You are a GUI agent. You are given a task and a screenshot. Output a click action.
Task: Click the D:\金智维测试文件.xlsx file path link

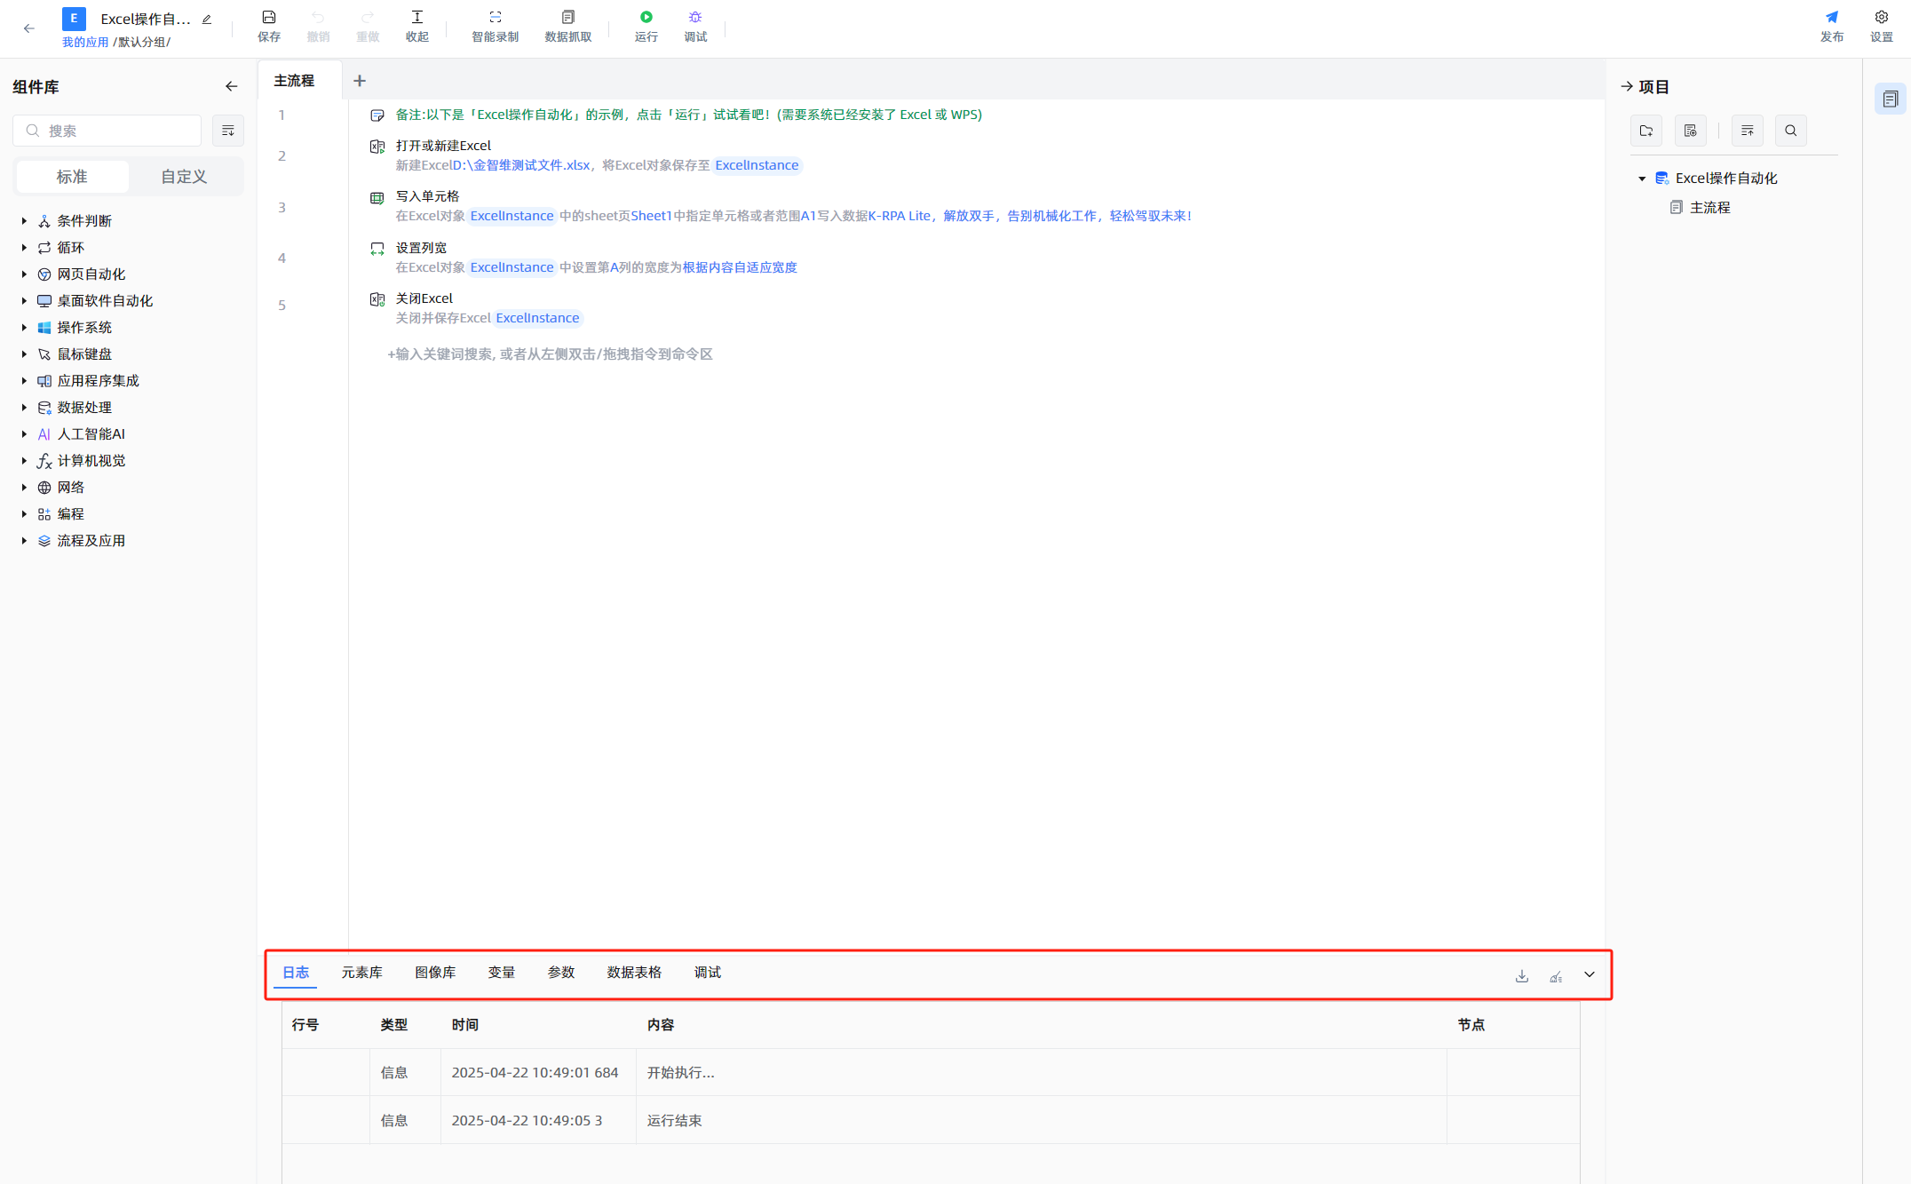(521, 165)
